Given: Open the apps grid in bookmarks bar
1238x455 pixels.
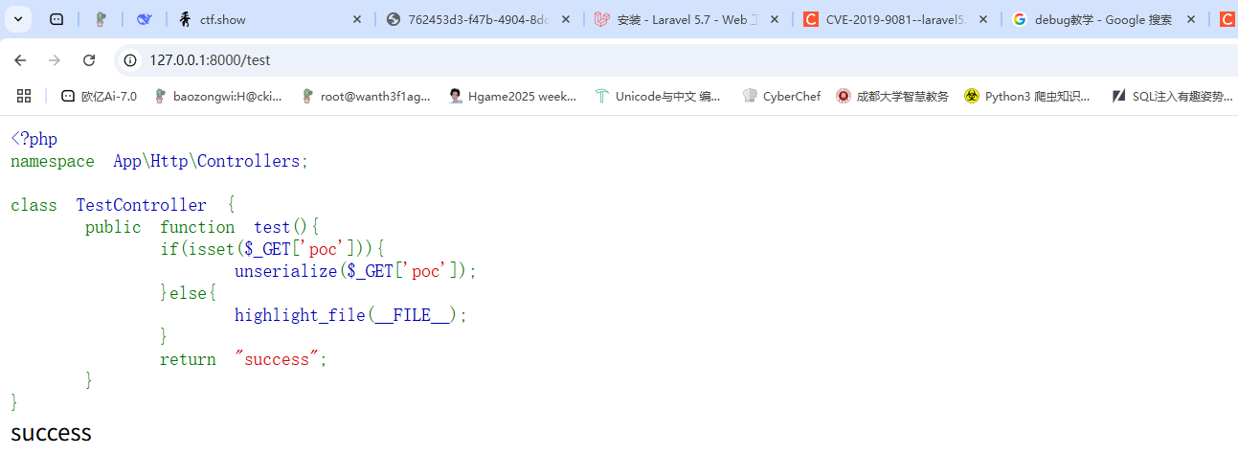Looking at the screenshot, I should [24, 96].
